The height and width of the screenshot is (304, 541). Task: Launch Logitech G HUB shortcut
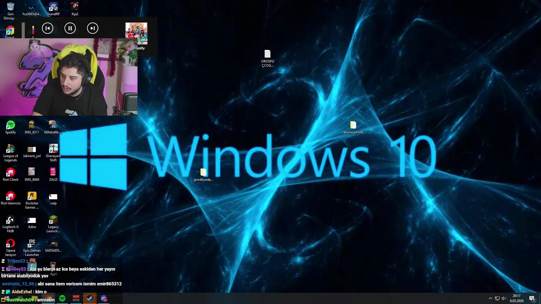(10, 224)
